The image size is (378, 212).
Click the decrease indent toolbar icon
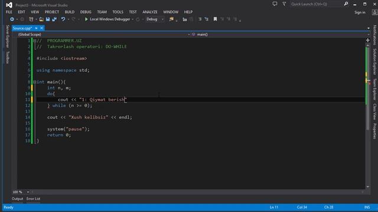tap(200, 19)
